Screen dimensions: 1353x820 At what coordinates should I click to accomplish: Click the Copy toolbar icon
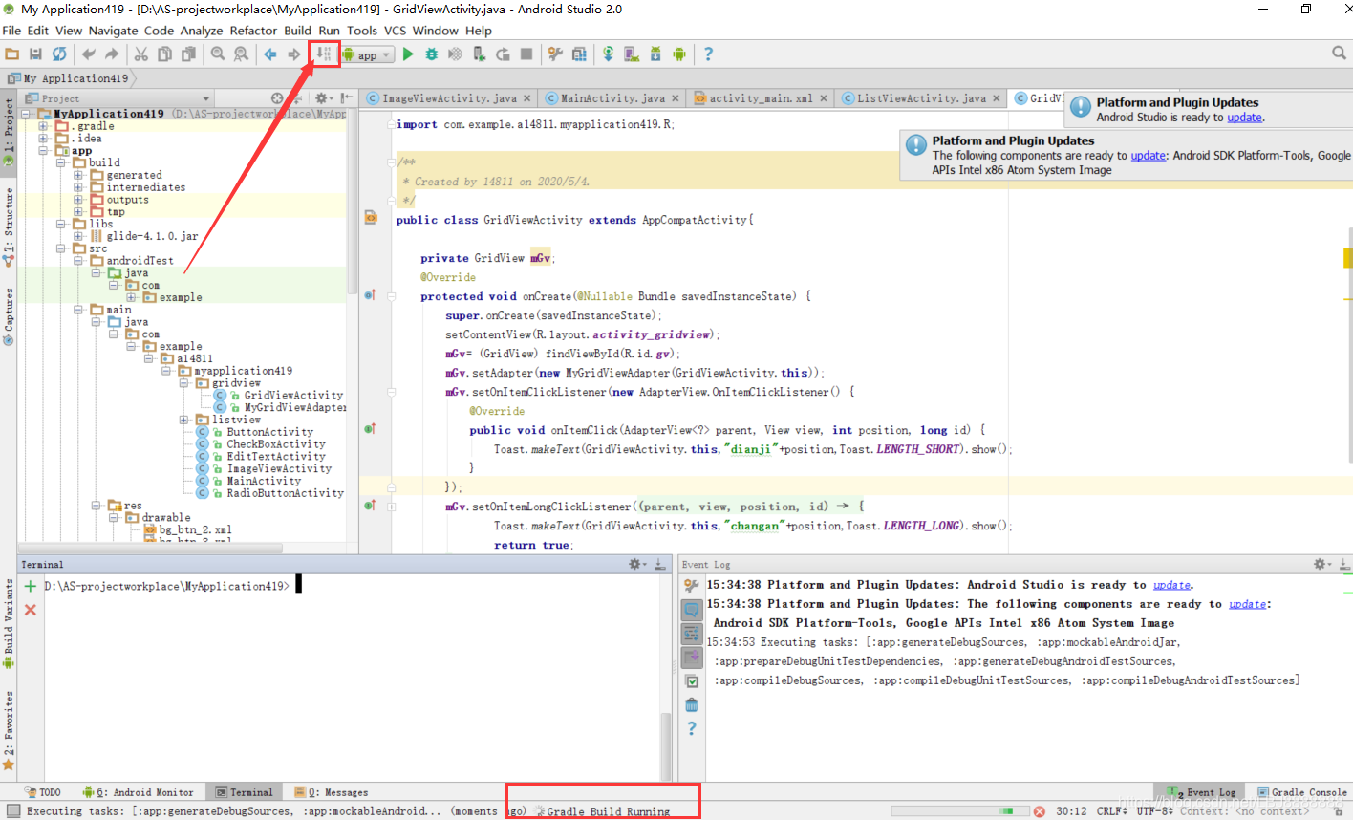pos(165,54)
